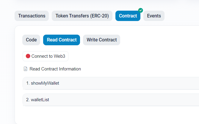Click the Read Contract Information label
Screen dimensions: 199x124
[x=55, y=69]
